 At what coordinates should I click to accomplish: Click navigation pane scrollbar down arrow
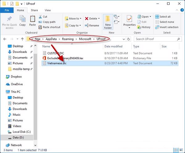[35, 145]
